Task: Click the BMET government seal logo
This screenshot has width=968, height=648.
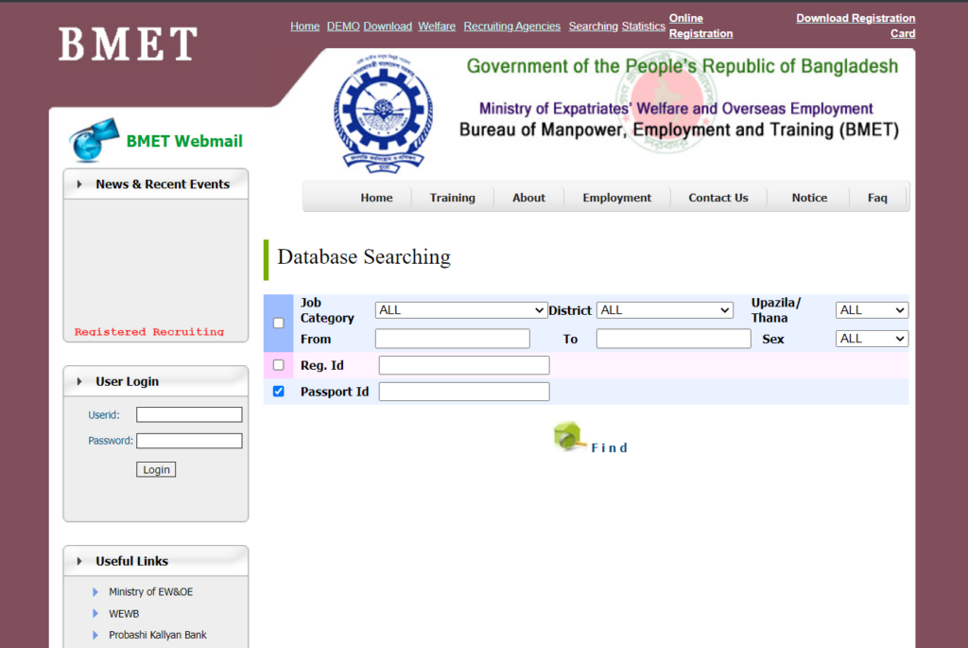Action: (383, 114)
